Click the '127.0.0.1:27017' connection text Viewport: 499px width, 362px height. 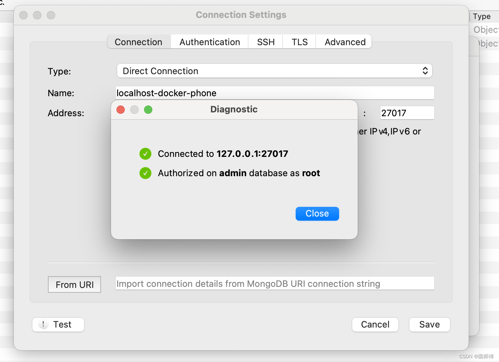point(252,154)
